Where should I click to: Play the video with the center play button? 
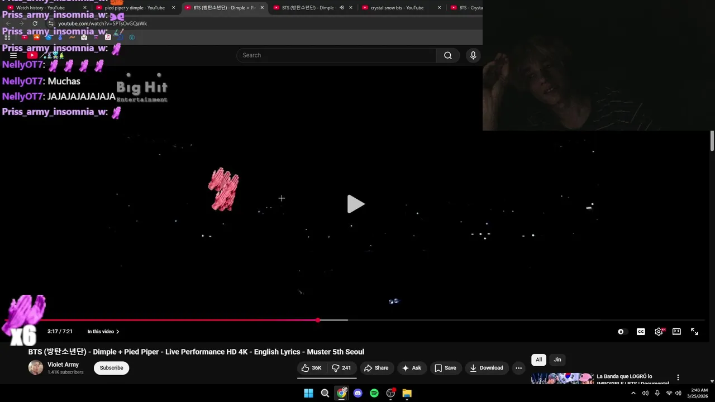pyautogui.click(x=355, y=204)
